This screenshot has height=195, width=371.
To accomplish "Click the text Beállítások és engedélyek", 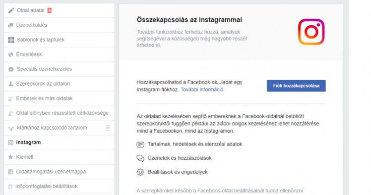I will pos(178,172).
